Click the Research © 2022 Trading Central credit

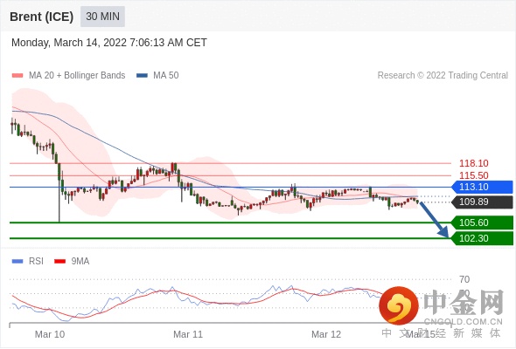(443, 76)
